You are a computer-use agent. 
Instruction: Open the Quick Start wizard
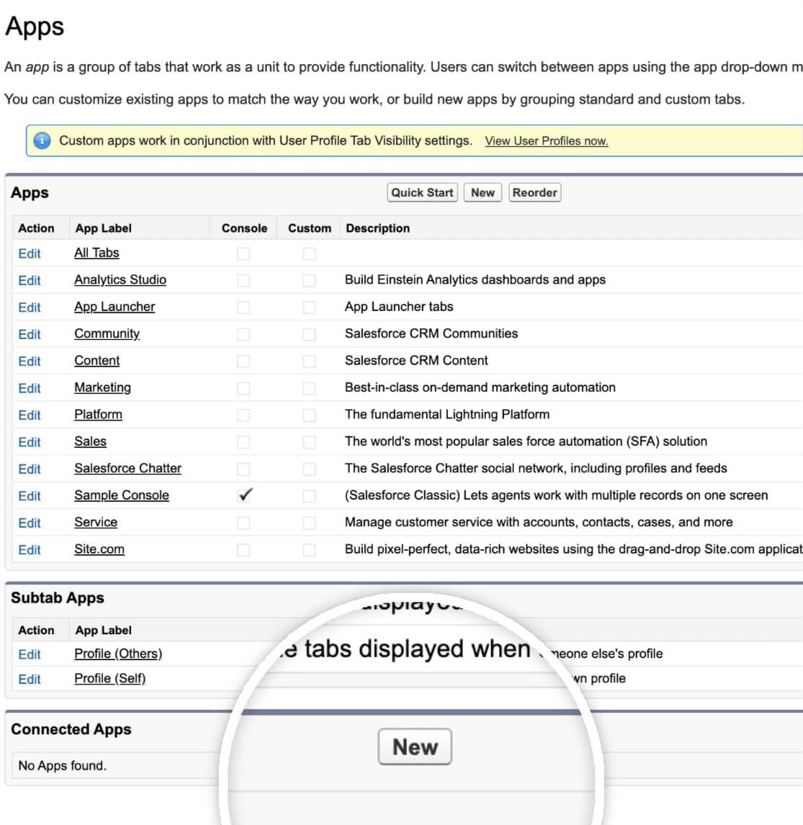[421, 192]
